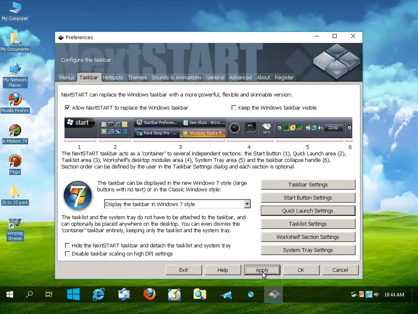Open the Themes tab
Image resolution: width=418 pixels, height=314 pixels.
pyautogui.click(x=137, y=77)
